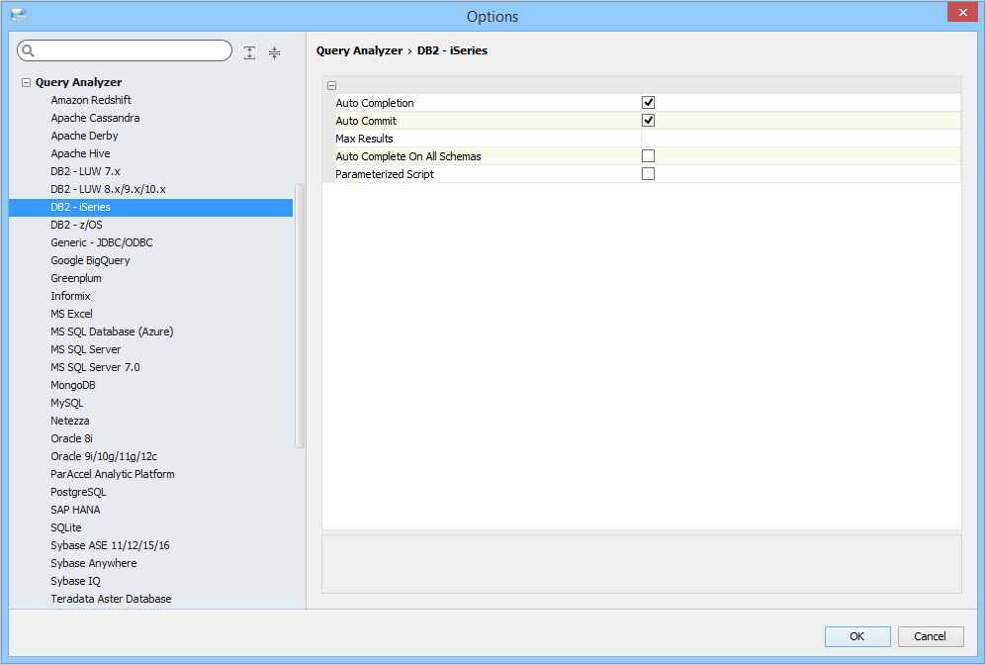This screenshot has width=986, height=665.
Task: Collapse the property grid section
Action: point(331,85)
